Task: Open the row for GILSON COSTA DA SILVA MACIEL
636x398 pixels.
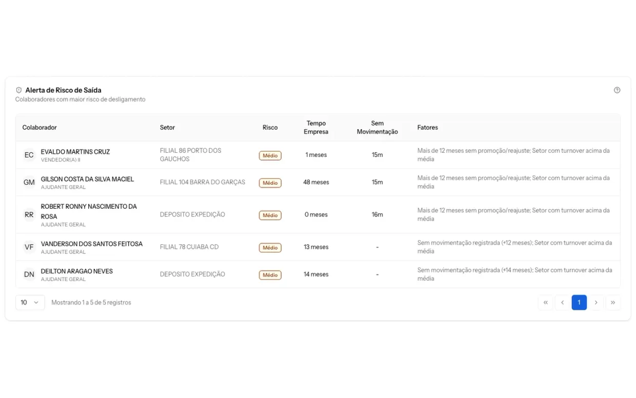Action: click(x=318, y=182)
